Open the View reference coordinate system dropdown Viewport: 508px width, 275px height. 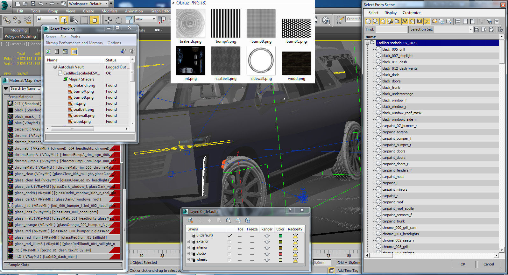coord(145,19)
